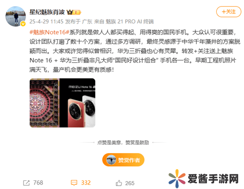Open the Meizu Note 16 image thumbnail
The image size is (244, 189).
(62, 103)
